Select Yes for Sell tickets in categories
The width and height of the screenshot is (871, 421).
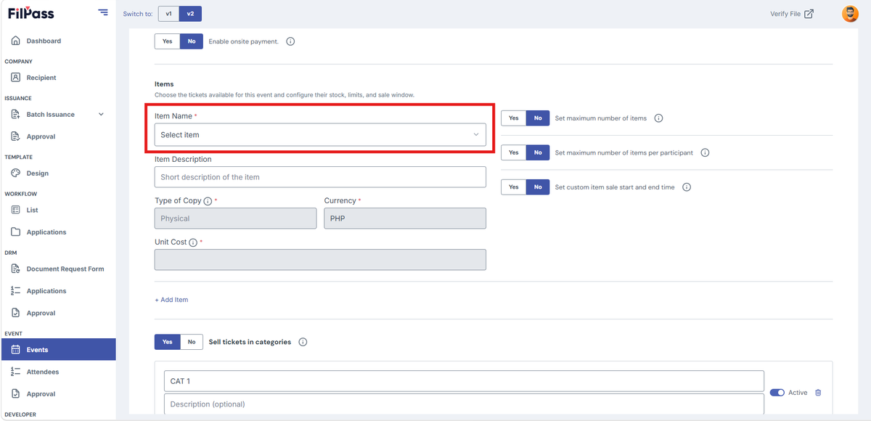coord(167,342)
